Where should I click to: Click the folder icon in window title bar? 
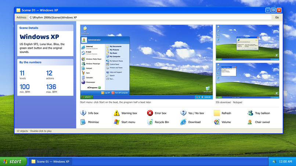coord(18,10)
